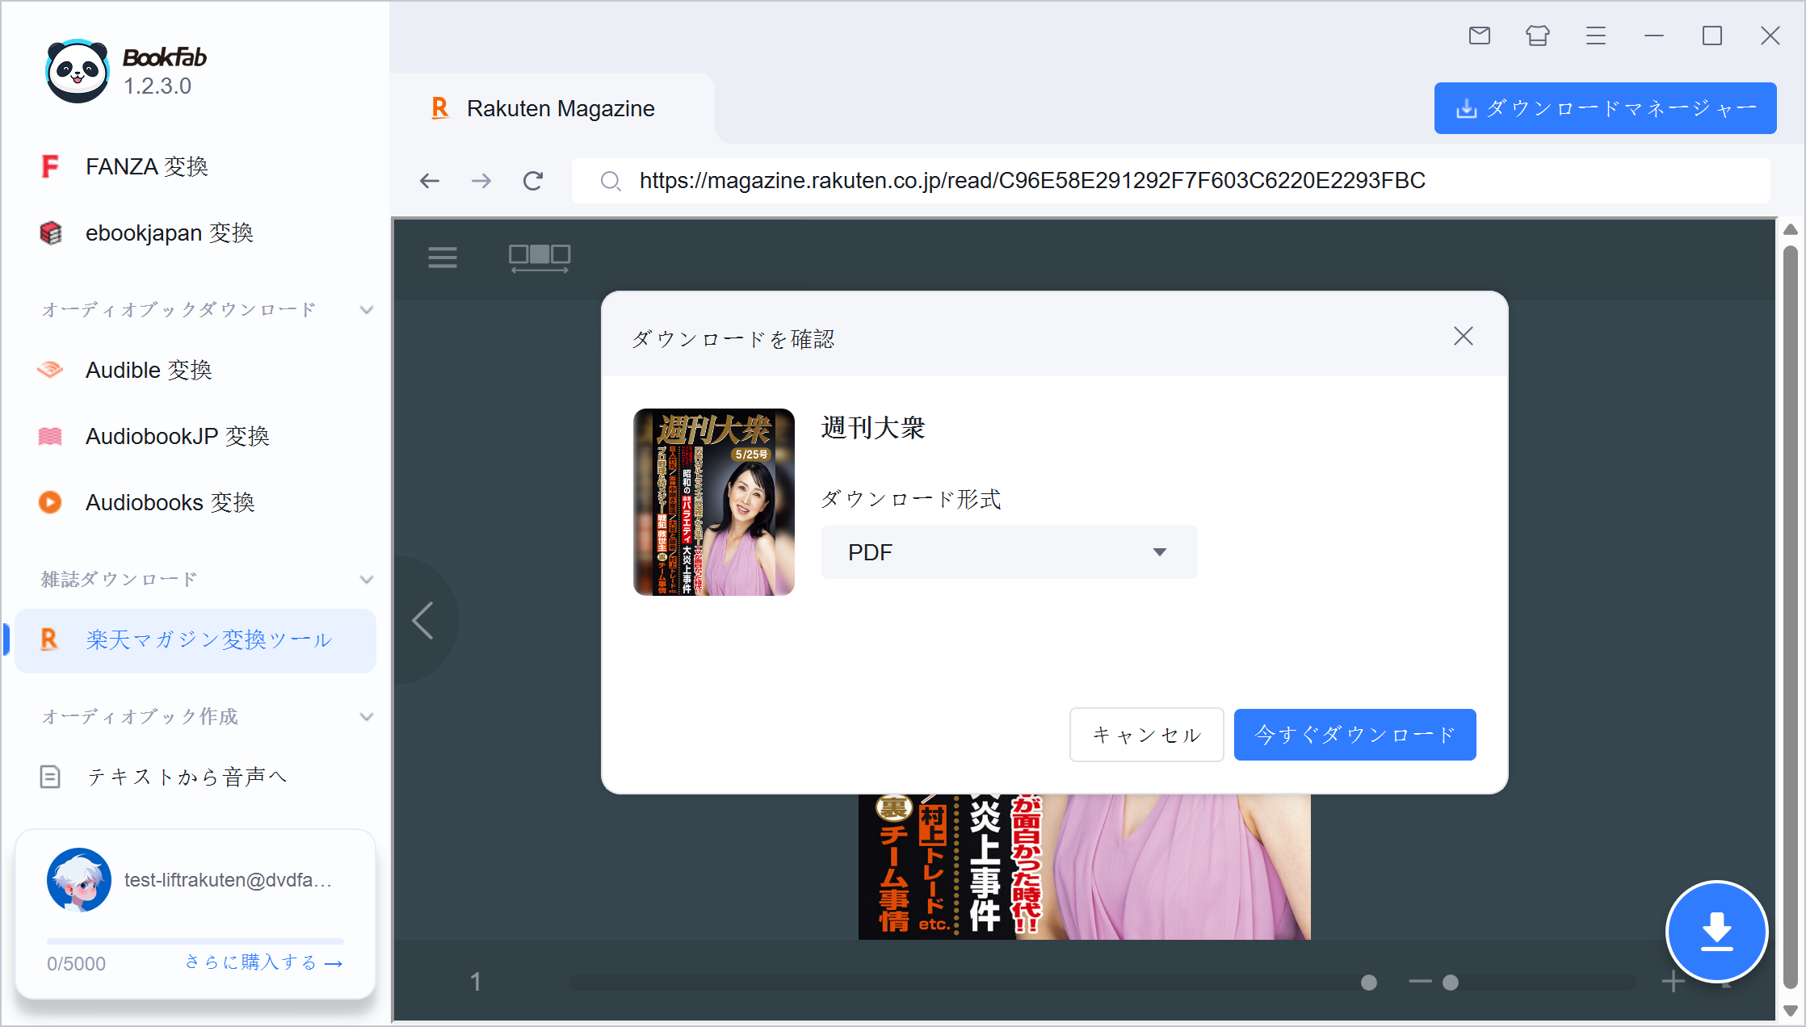Go to previous page arrow in reader
The image size is (1806, 1027).
click(423, 620)
